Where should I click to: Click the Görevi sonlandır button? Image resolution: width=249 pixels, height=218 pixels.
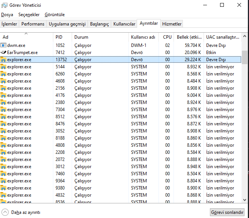(227, 212)
